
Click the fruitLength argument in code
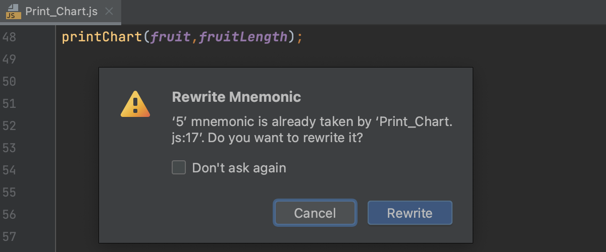click(x=243, y=37)
